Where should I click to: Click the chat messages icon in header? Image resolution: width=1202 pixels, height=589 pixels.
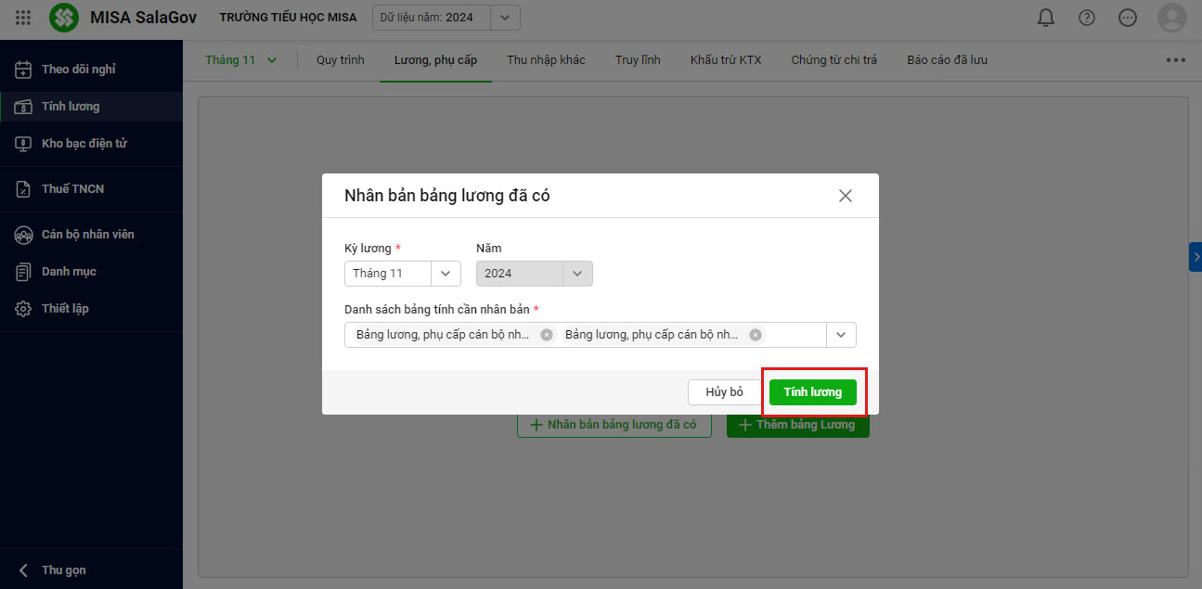pos(1128,18)
